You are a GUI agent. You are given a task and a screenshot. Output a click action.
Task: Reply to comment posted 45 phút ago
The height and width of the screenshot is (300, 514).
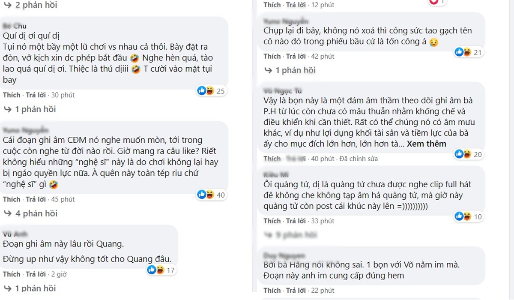coord(36,199)
